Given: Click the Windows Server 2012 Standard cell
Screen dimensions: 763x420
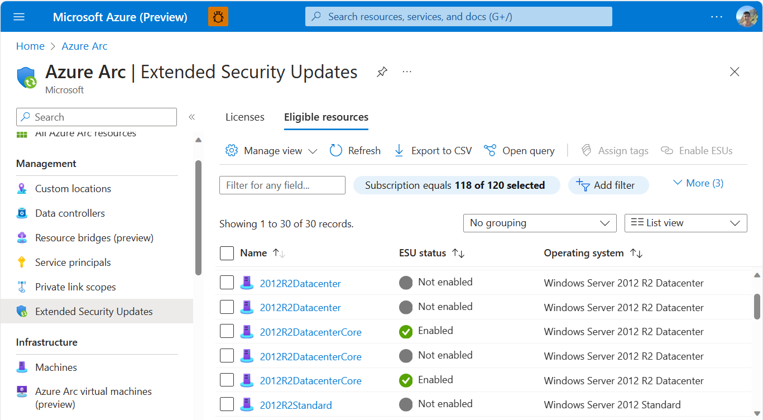Looking at the screenshot, I should click(x=612, y=405).
